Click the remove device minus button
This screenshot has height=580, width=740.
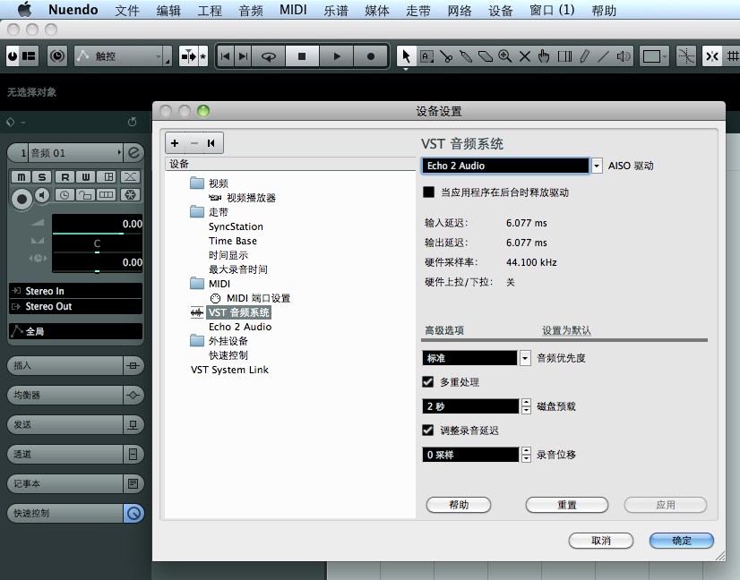tap(194, 143)
